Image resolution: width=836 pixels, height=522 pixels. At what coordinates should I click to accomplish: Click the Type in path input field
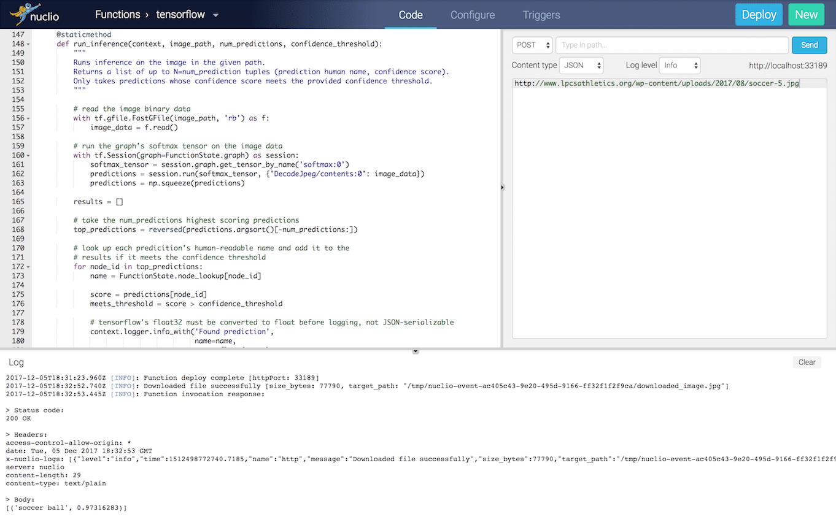[x=672, y=45]
